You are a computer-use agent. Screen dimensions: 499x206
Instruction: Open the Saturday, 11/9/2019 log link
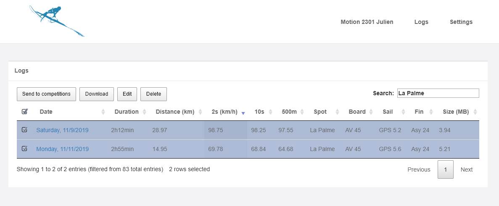62,130
